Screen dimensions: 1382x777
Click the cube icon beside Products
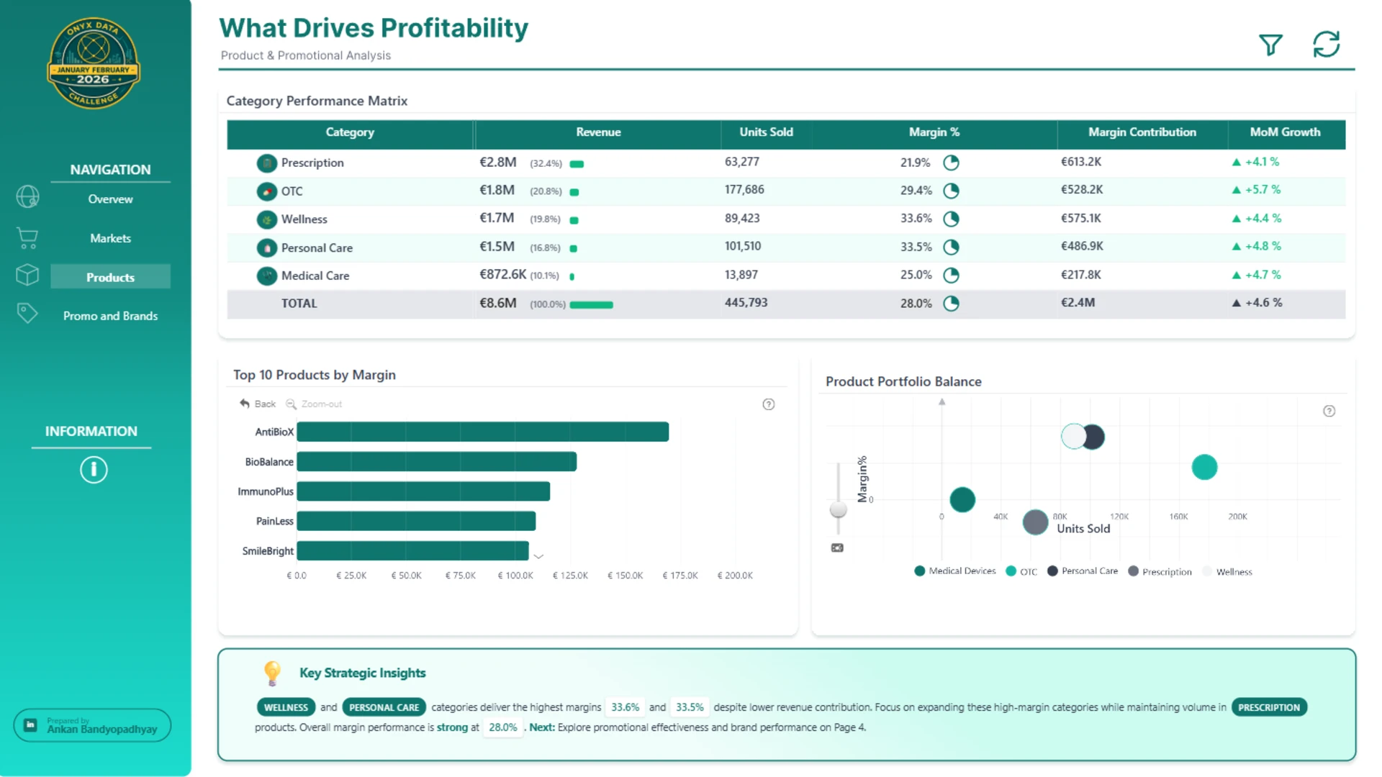click(x=27, y=275)
